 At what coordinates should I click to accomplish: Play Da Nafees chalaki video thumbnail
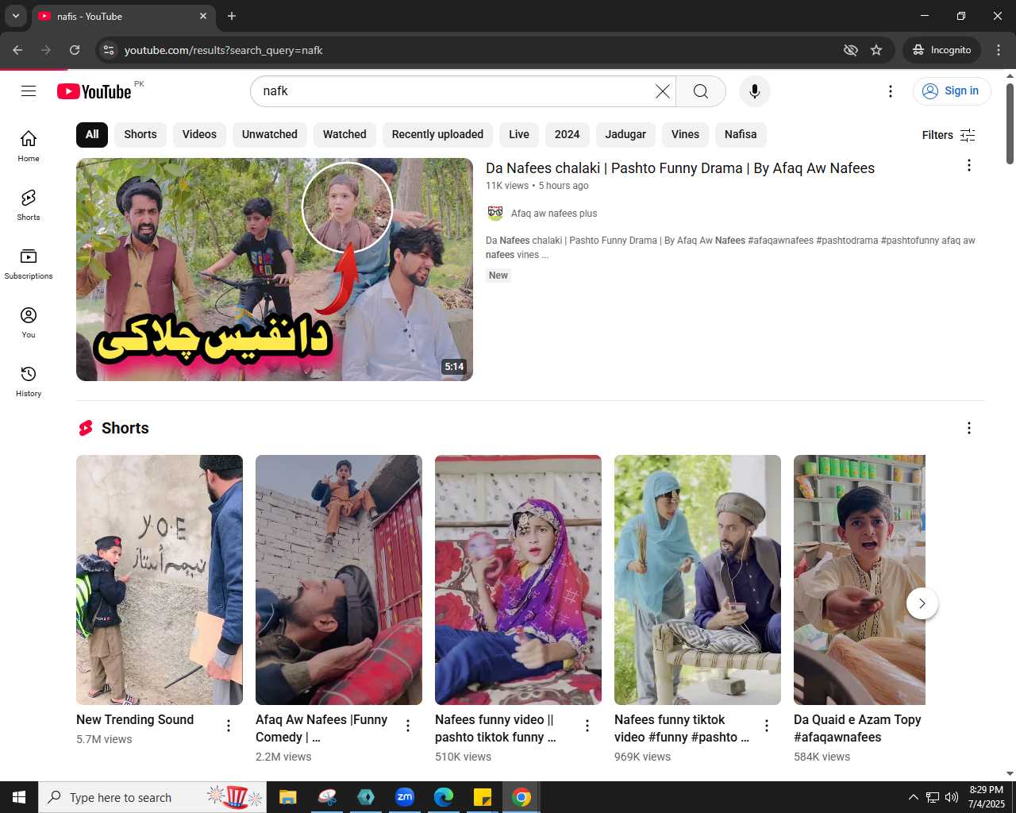pos(275,269)
